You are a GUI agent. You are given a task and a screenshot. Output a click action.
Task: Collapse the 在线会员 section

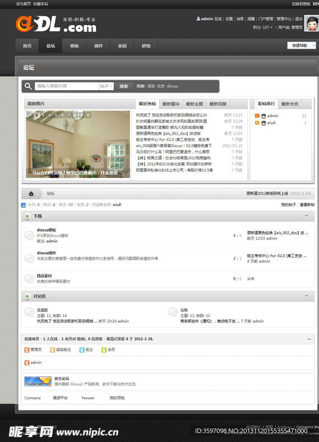(309, 339)
